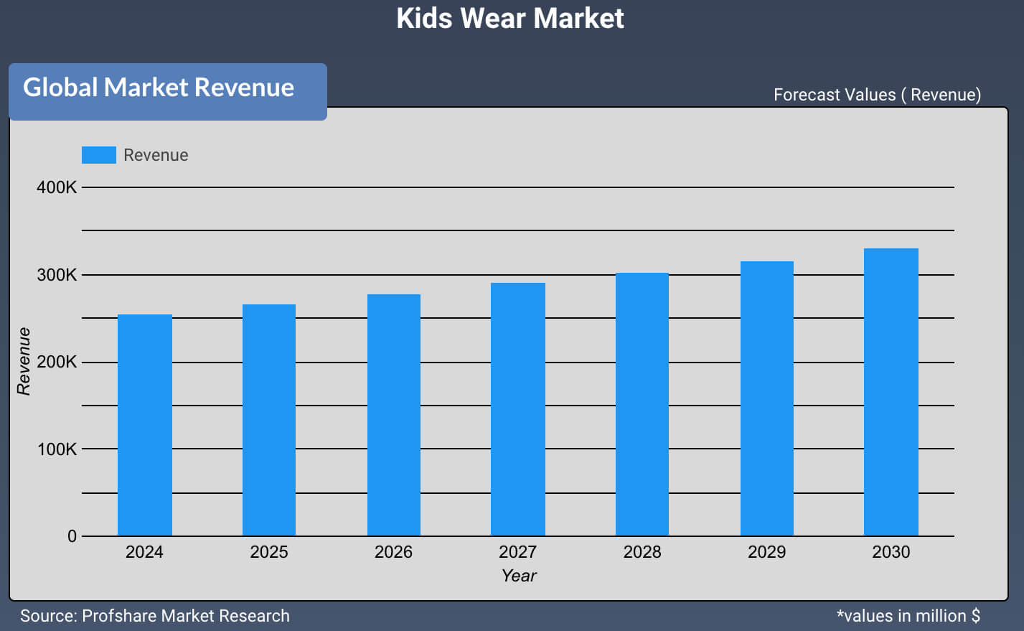1024x631 pixels.
Task: Click the 200K y-axis label
Action: (57, 362)
